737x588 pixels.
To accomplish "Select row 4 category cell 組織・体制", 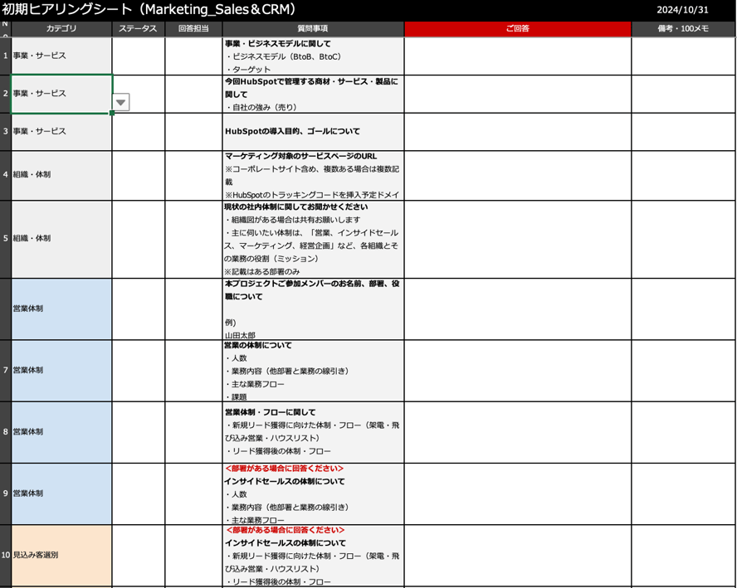I will [x=61, y=175].
